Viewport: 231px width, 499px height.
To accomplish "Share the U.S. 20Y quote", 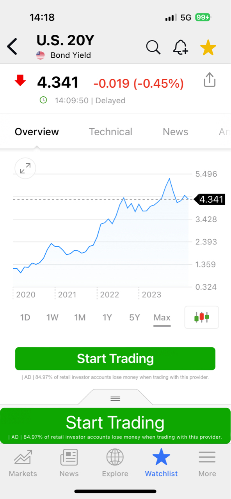I will 210,80.
